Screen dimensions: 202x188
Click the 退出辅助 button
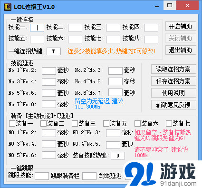coord(181,50)
